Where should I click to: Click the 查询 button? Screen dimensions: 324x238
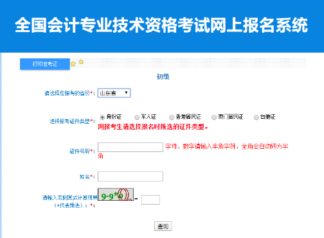pyautogui.click(x=163, y=226)
